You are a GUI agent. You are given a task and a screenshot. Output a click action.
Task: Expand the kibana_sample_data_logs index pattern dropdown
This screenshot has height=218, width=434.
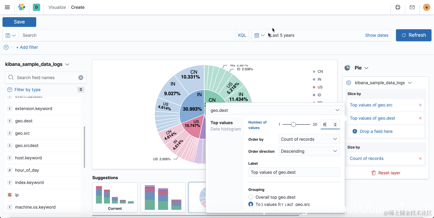pyautogui.click(x=37, y=64)
